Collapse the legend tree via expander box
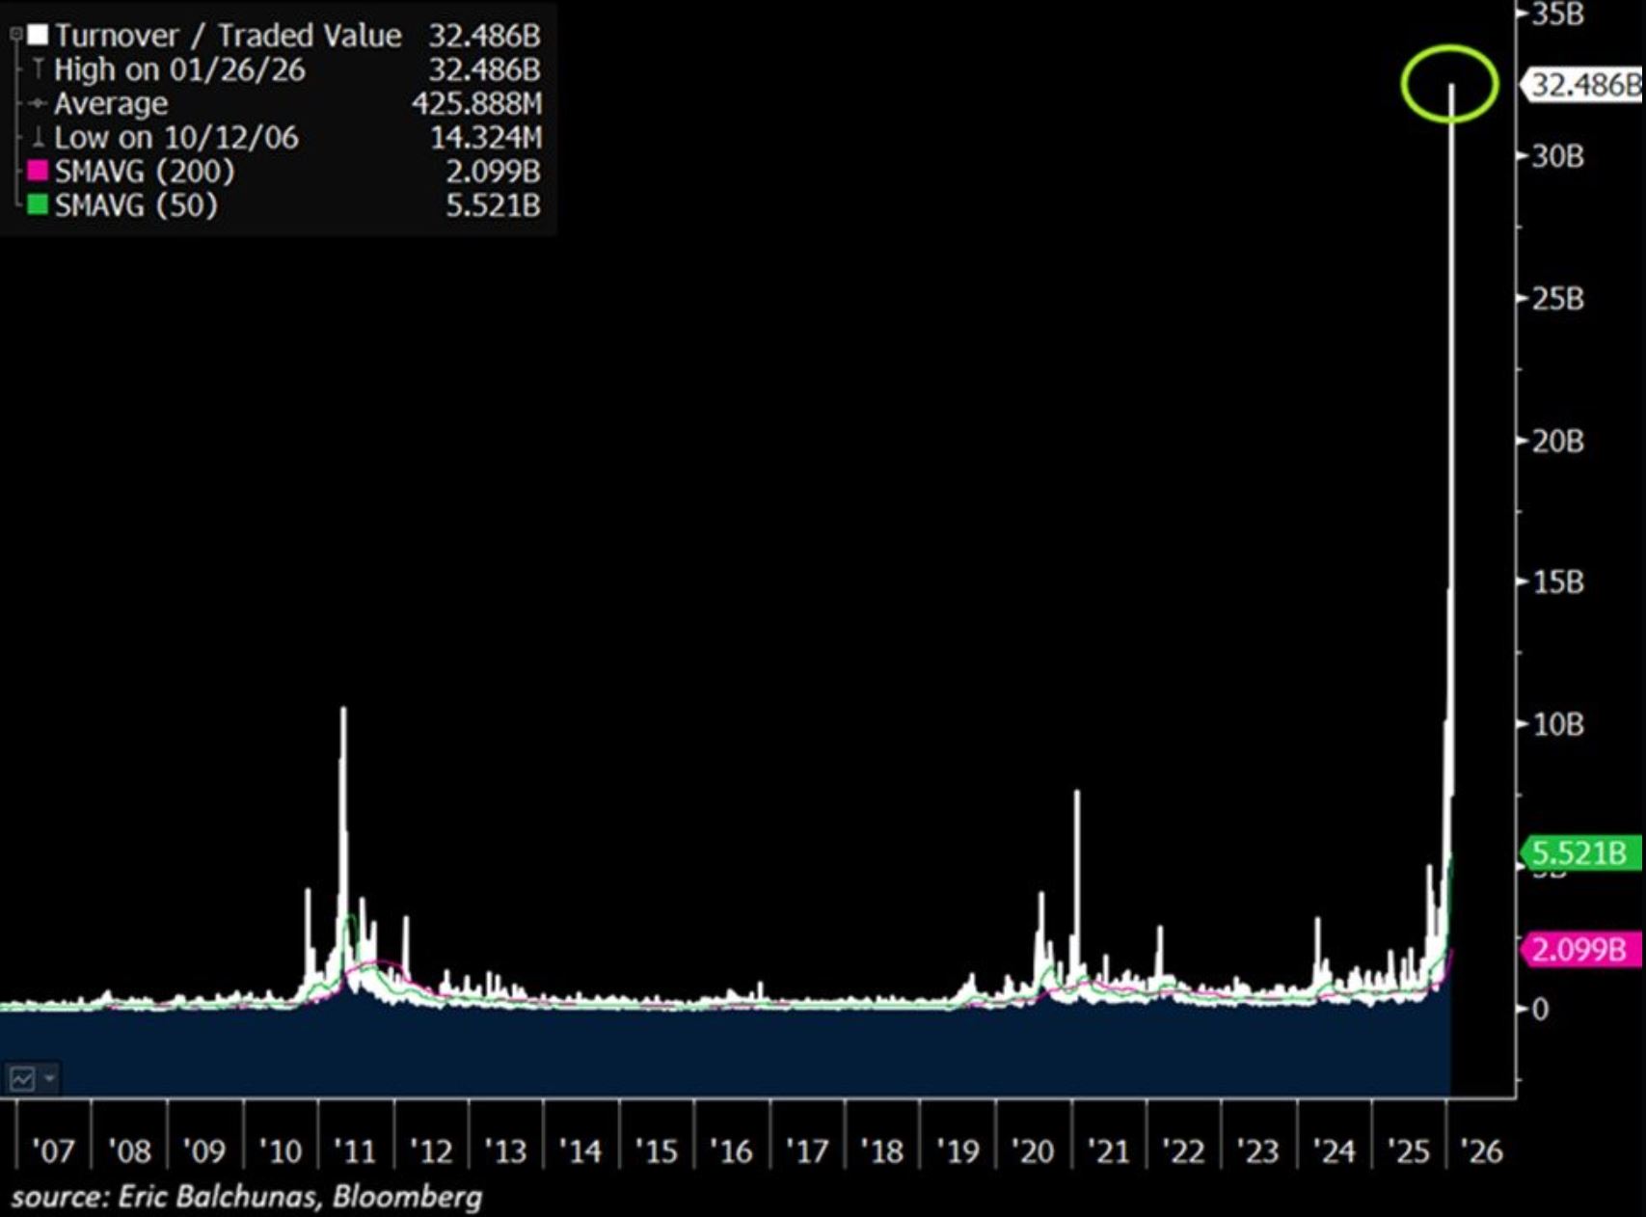The width and height of the screenshot is (1646, 1217). tap(15, 36)
